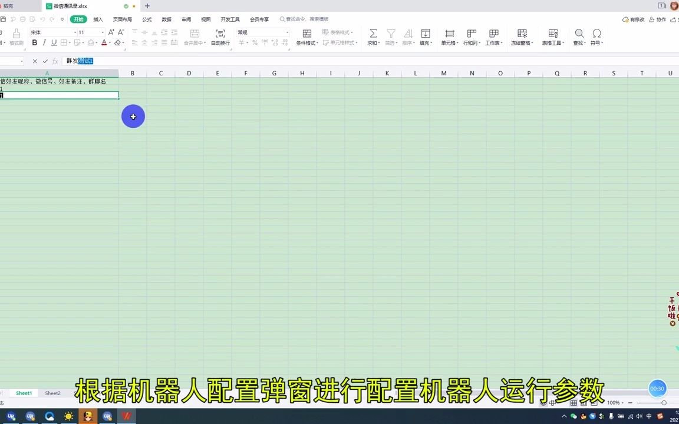Expand the font size dropdown

pos(102,32)
